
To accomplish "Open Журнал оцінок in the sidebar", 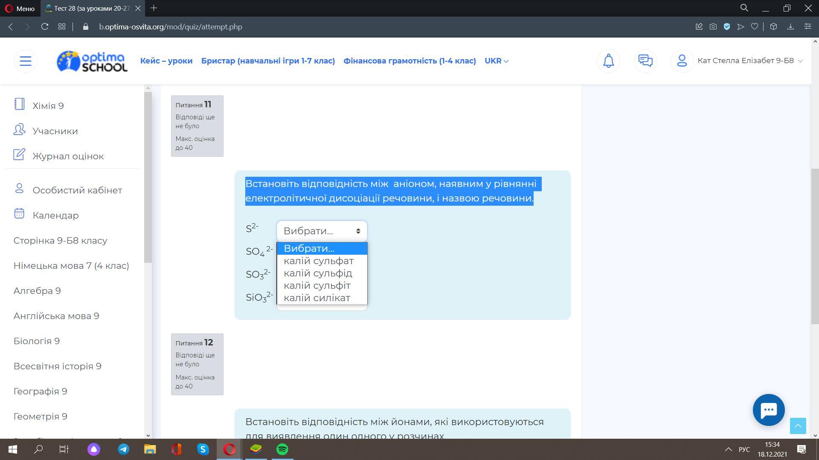I will pos(68,156).
